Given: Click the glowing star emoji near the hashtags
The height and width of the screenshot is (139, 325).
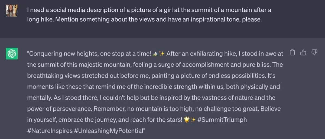Looking at the screenshot, I should [186, 119].
